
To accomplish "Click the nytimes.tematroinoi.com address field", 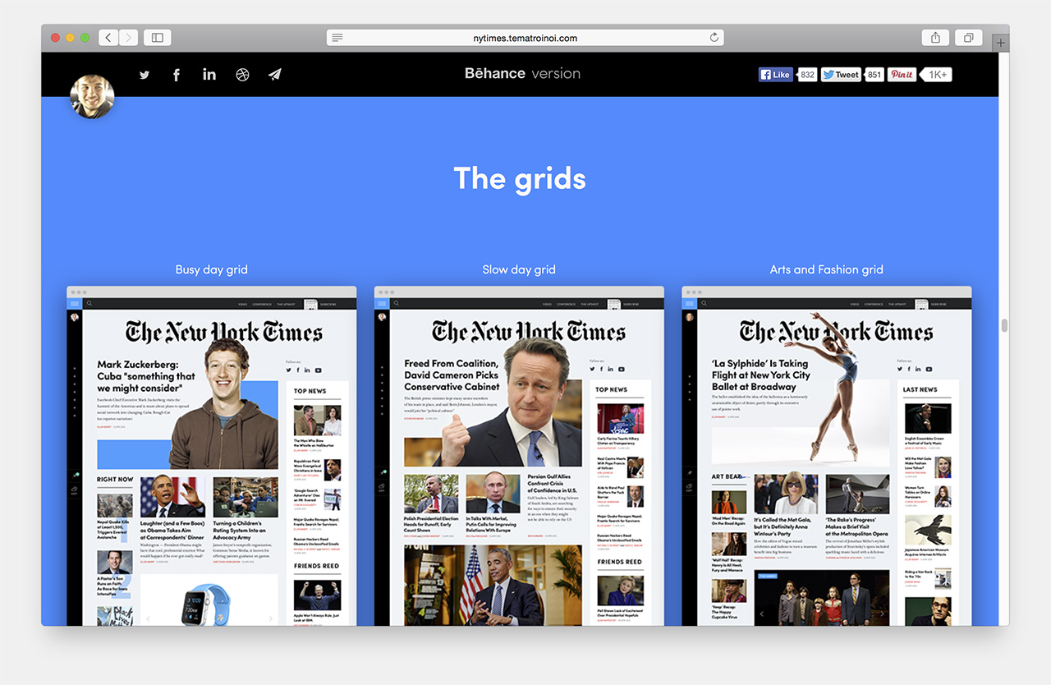I will pos(525,38).
